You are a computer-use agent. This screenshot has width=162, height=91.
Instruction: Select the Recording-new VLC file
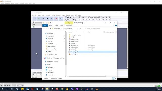coord(75,54)
